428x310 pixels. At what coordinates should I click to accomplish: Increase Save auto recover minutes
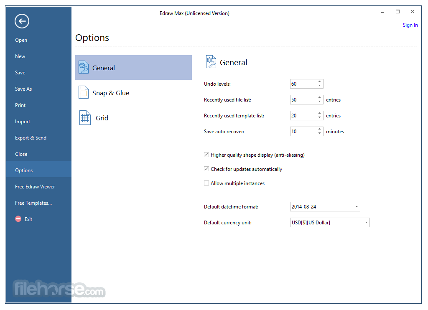coord(319,129)
